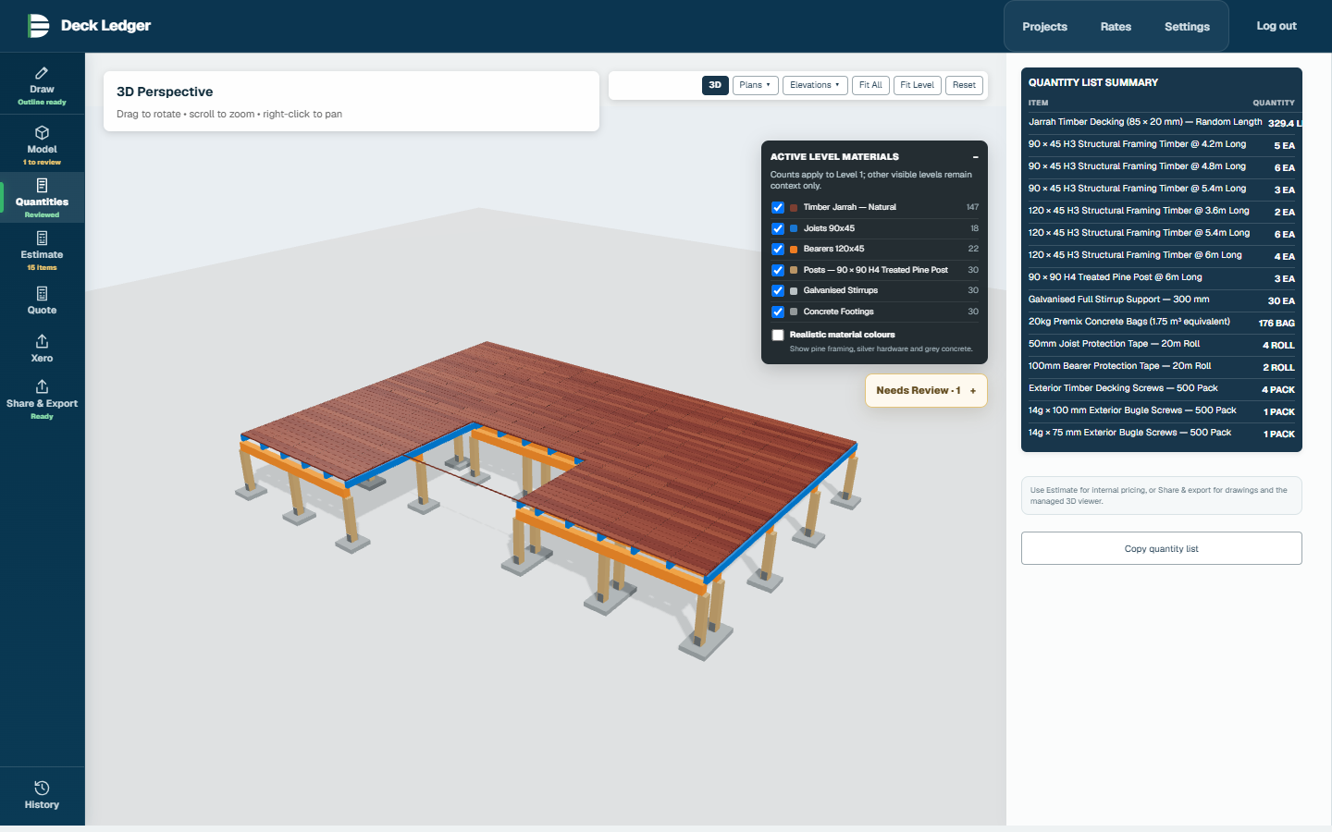Click 50mm Joist Protection Tape row
The image size is (1332, 832).
(1162, 344)
